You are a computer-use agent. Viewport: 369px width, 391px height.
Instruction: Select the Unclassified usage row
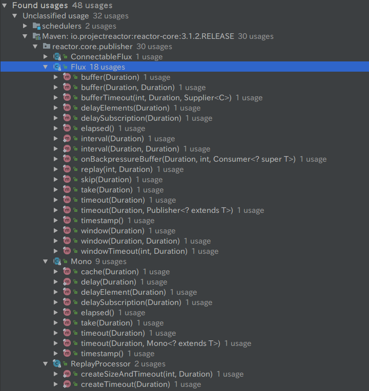pos(184,16)
